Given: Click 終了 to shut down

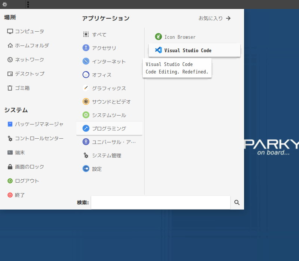Looking at the screenshot, I should coord(16,195).
